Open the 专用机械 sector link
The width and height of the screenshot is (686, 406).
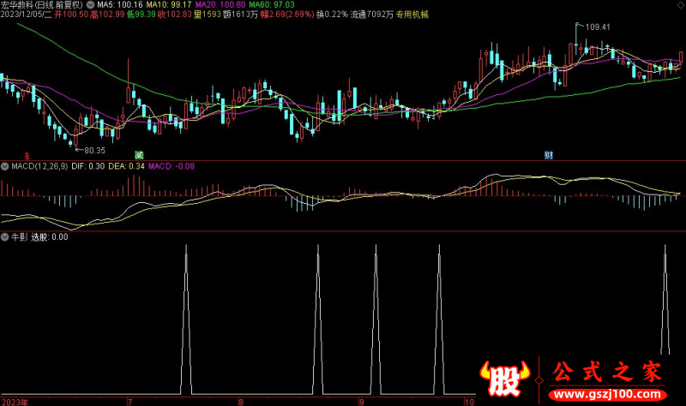pos(412,15)
